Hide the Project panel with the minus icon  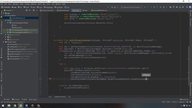pyautogui.click(x=37, y=10)
